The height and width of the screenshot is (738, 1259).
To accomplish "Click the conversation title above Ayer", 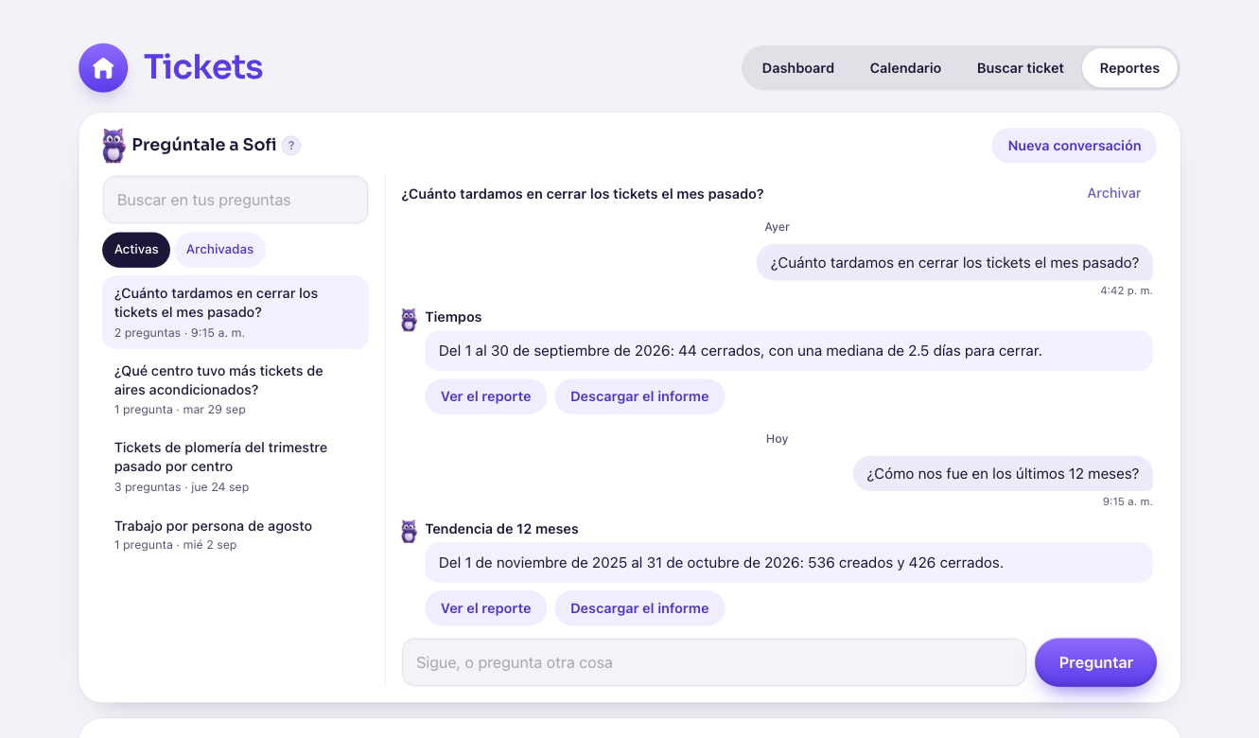I will [x=582, y=194].
